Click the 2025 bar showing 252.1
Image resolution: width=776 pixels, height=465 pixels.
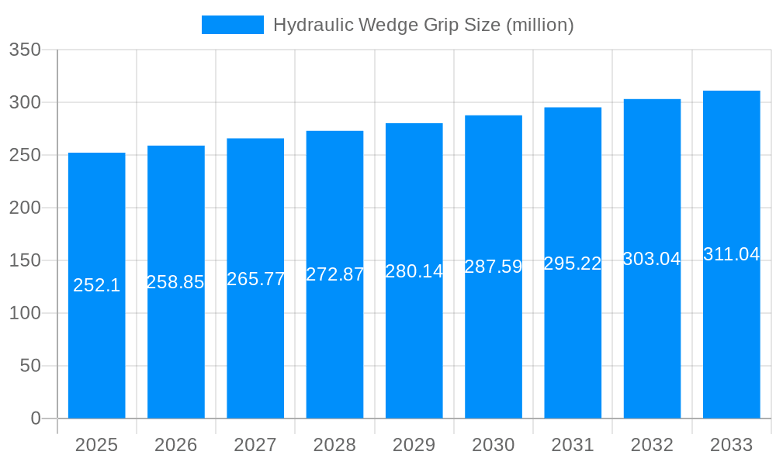point(95,287)
